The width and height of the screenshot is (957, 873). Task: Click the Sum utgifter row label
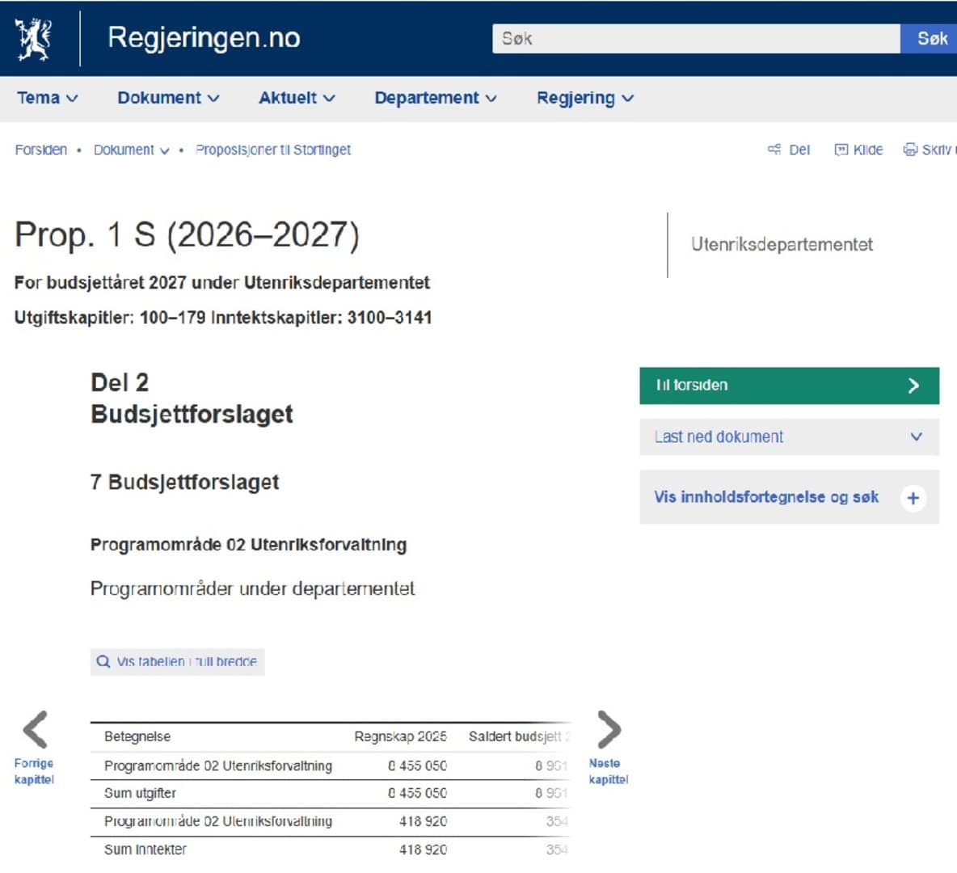(141, 793)
